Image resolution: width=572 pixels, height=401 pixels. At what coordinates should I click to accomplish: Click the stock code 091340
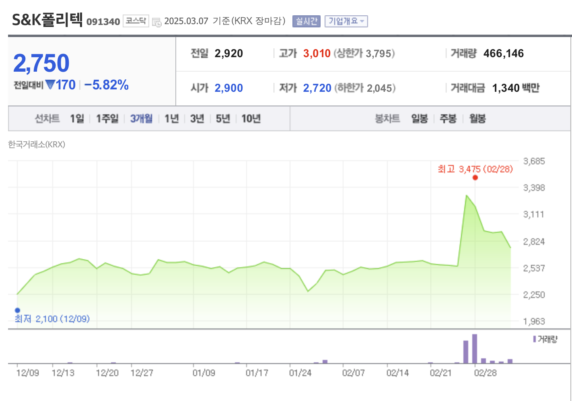(103, 22)
